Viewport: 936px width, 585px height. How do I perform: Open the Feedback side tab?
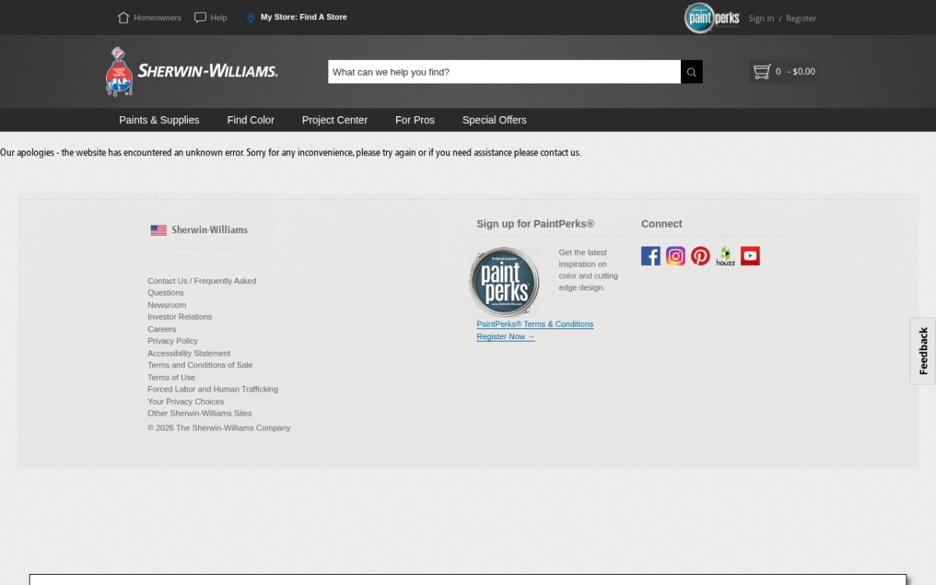[924, 351]
